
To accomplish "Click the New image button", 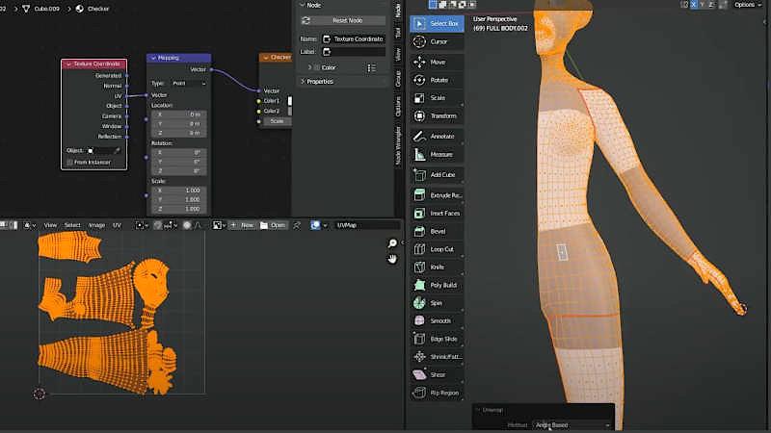I will pos(242,225).
